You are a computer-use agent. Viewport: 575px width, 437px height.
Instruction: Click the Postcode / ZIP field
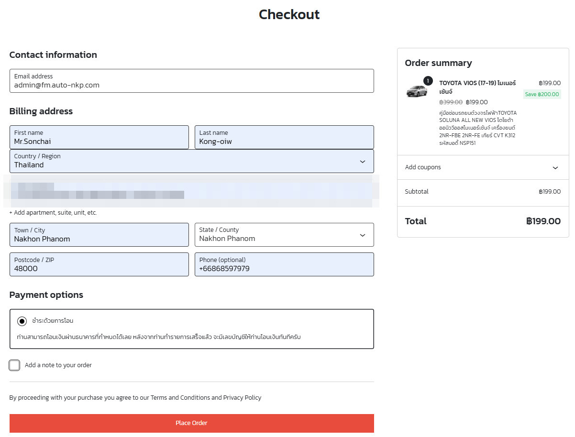tap(99, 264)
